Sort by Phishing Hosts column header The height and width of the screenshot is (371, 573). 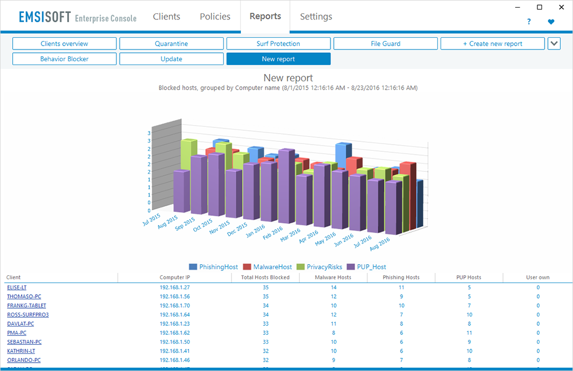coord(401,278)
